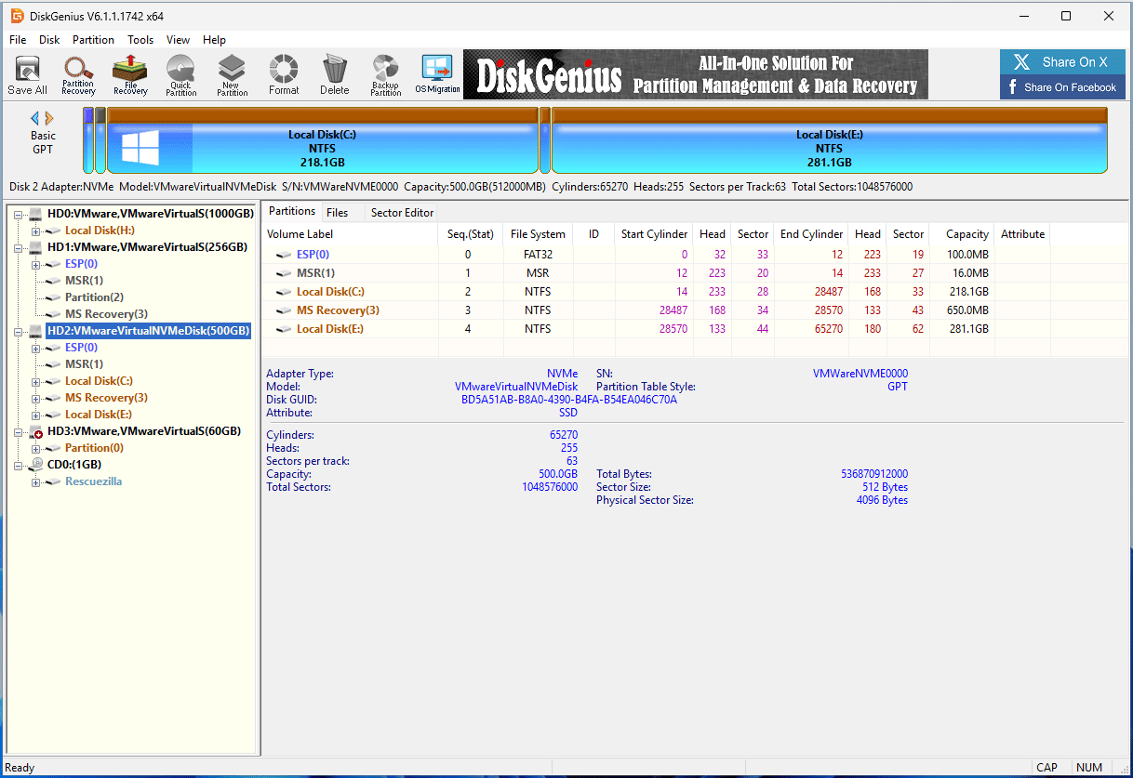Open Backup Partition tool
This screenshot has height=778, width=1133.
(x=385, y=75)
